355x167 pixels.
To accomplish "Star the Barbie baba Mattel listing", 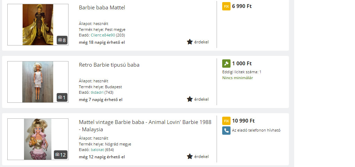I will click(190, 42).
